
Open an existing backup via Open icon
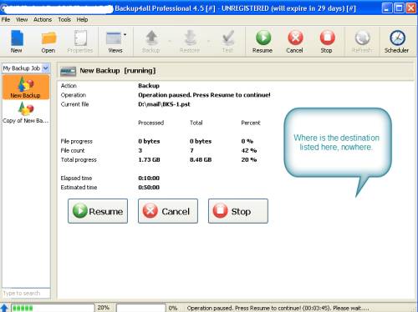[49, 38]
